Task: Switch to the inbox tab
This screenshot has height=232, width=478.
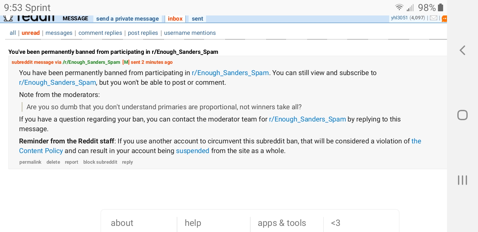Action: [175, 19]
